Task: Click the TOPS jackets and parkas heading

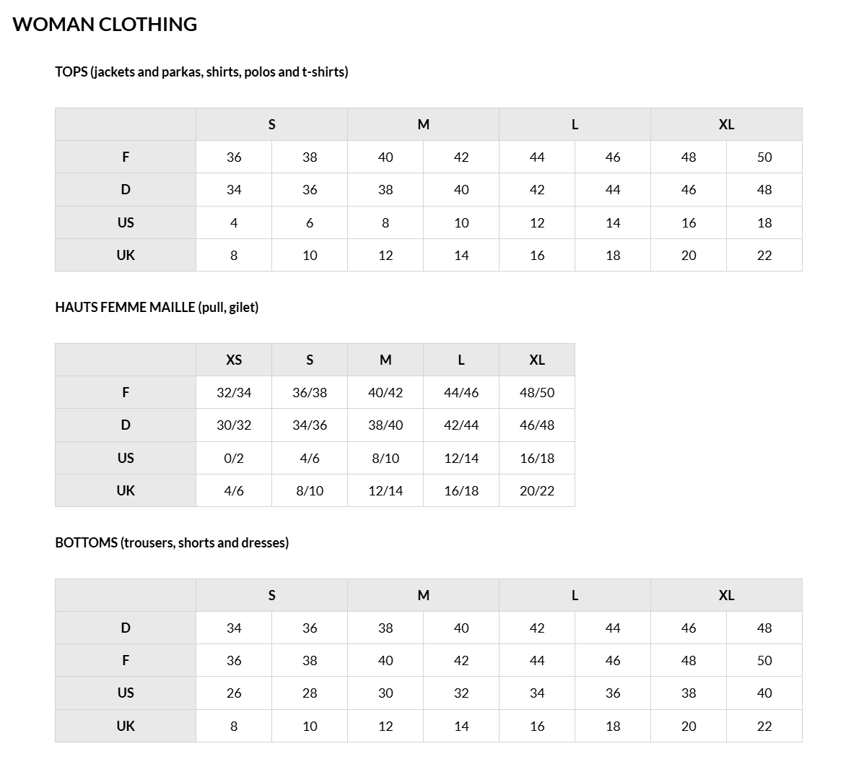Action: point(201,71)
